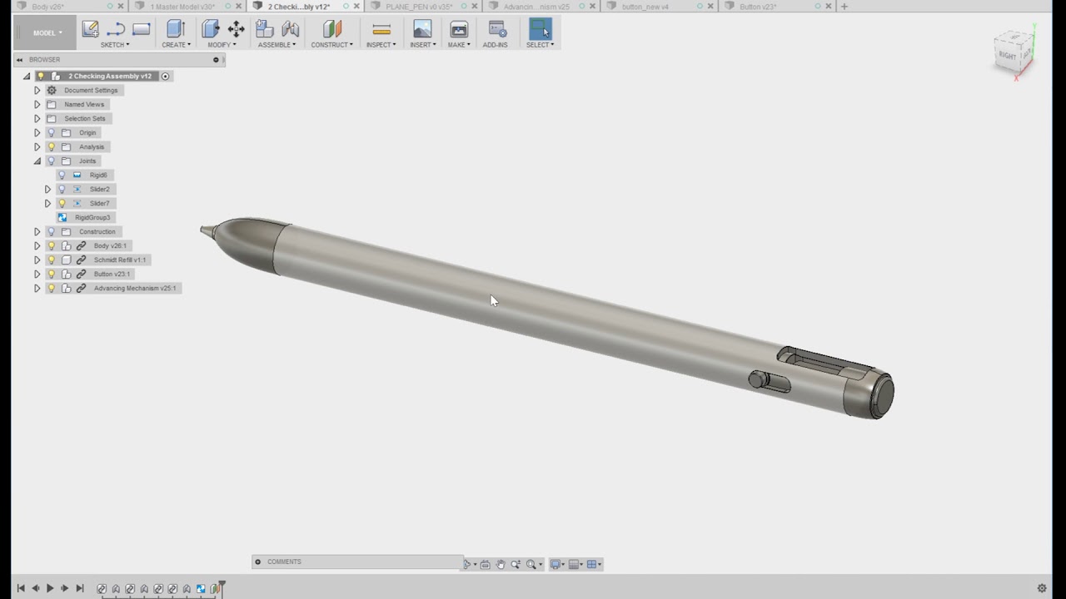
Task: Click the Make 3D print icon
Action: (459, 29)
